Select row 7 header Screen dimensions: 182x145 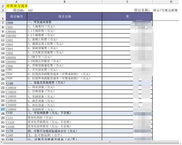pyautogui.click(x=3, y=23)
